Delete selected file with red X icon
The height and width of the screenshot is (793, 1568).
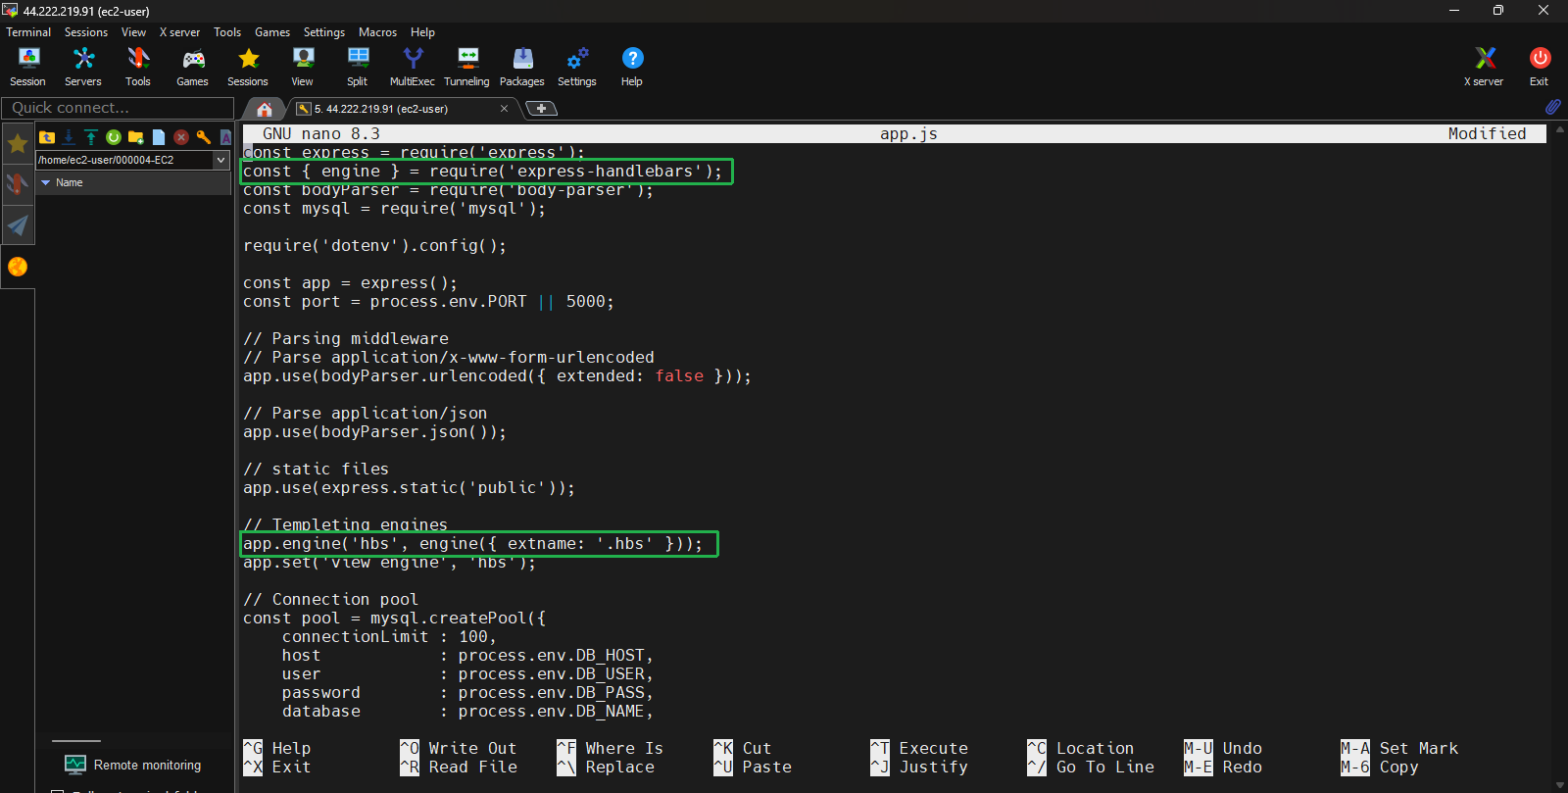[181, 137]
